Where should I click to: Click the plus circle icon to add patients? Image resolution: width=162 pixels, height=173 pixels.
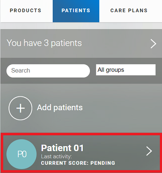[21, 108]
